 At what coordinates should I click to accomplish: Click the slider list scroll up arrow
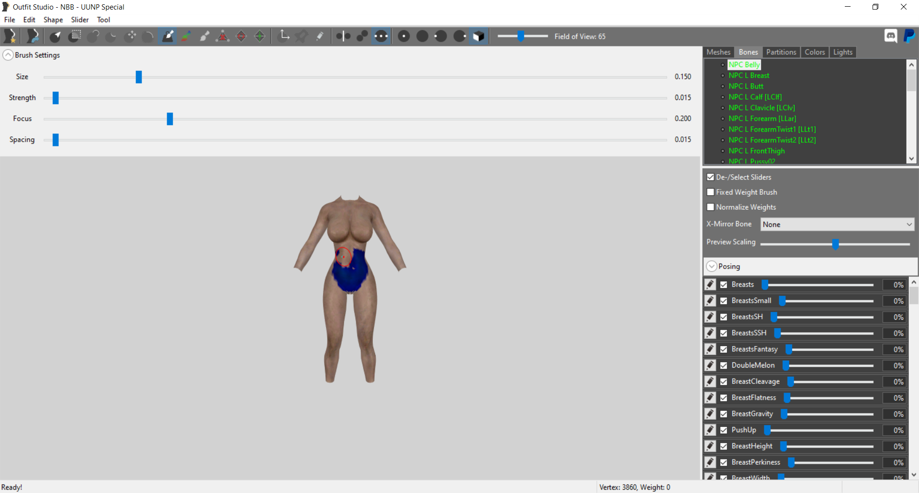[914, 282]
